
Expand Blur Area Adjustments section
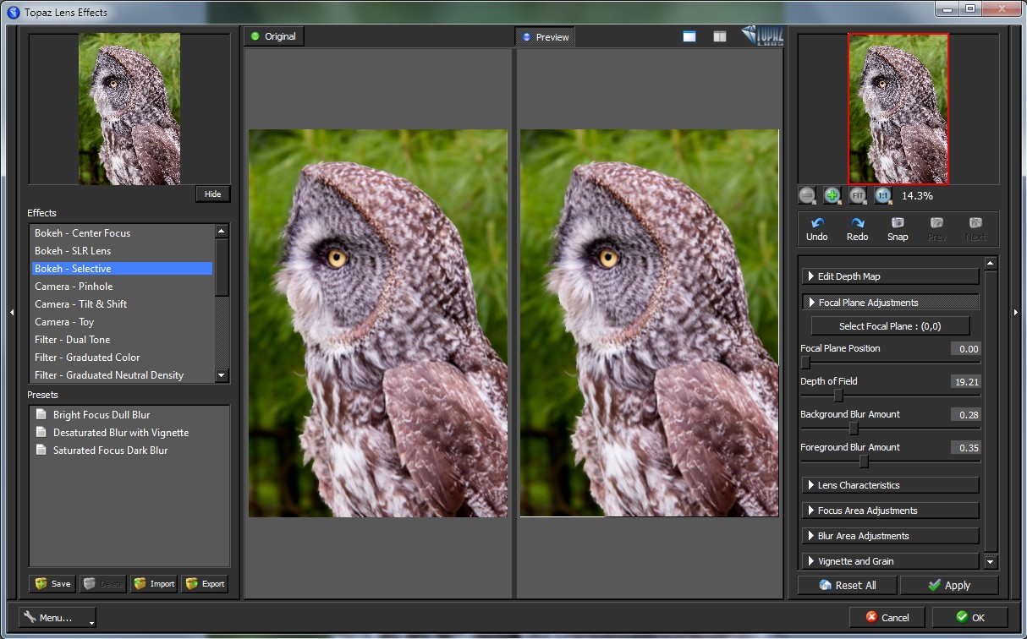pyautogui.click(x=889, y=536)
